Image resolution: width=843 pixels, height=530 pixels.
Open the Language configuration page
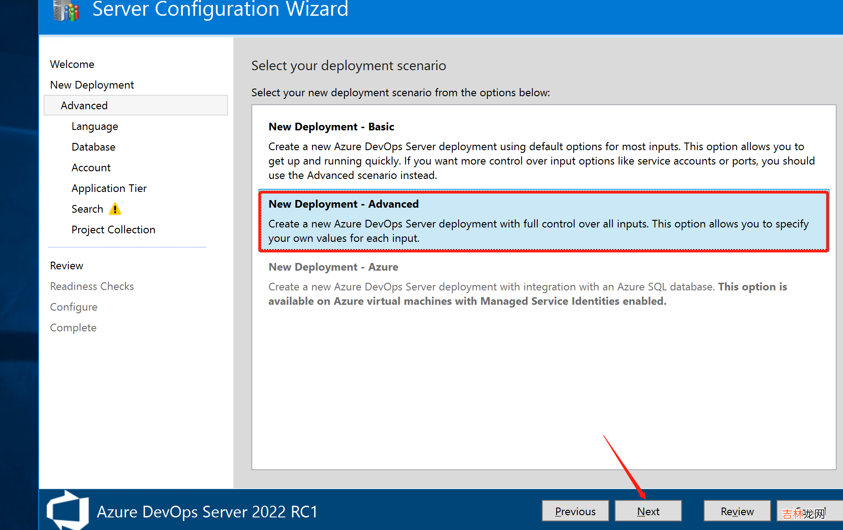coord(94,126)
